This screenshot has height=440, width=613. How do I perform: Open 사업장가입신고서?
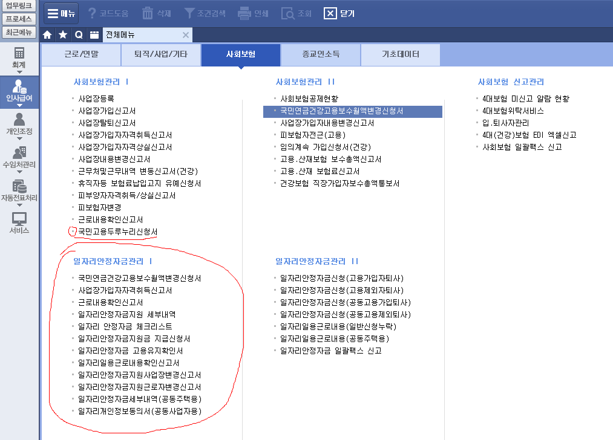click(x=107, y=111)
